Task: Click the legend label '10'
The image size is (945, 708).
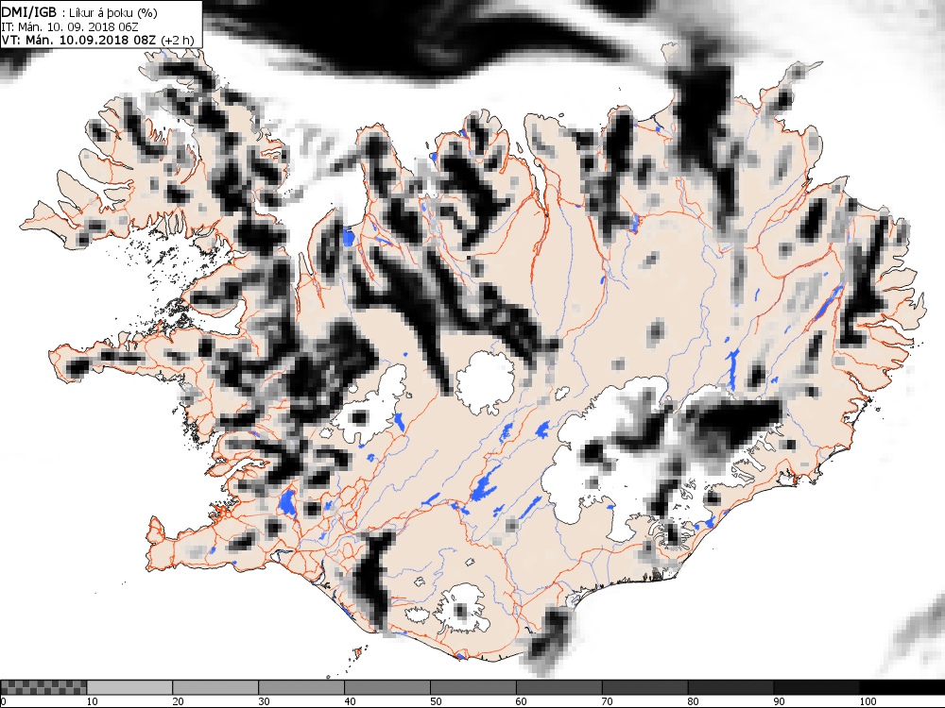Action: coord(92,701)
